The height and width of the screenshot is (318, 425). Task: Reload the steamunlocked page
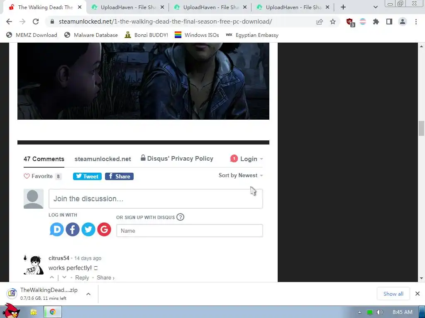tap(36, 22)
